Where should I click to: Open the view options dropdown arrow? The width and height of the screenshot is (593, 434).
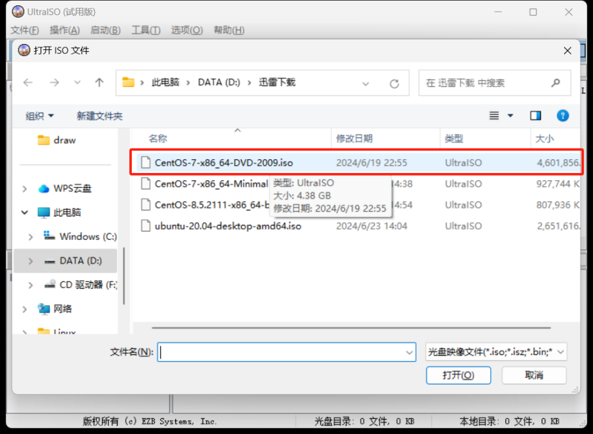click(510, 116)
